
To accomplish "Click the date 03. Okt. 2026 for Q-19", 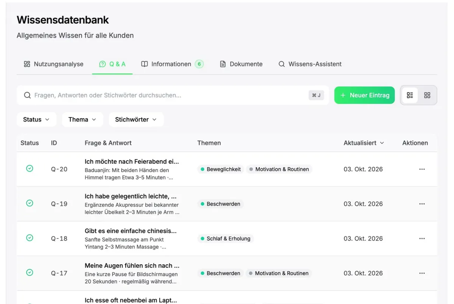I will click(363, 204).
